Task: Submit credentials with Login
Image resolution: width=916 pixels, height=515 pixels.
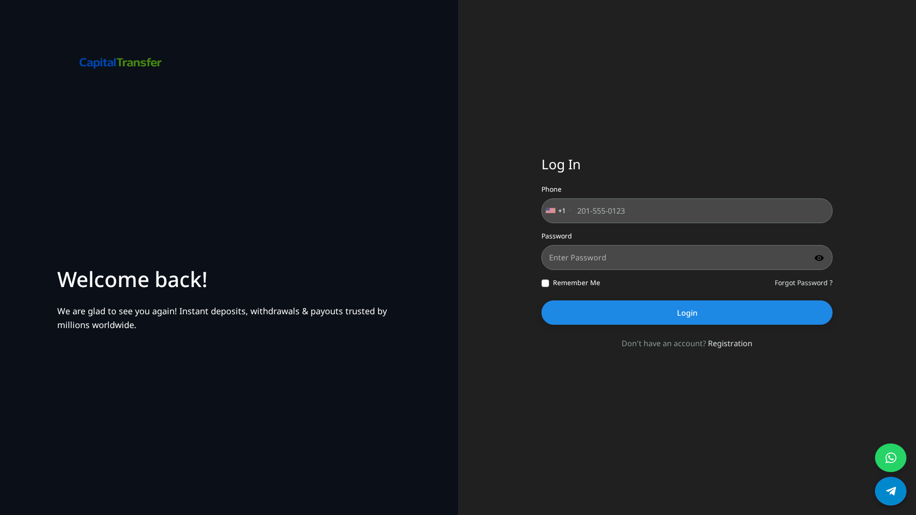Action: pos(687,312)
